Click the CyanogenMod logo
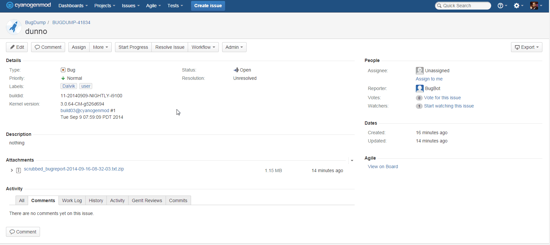The height and width of the screenshot is (245, 550). pyautogui.click(x=29, y=5)
